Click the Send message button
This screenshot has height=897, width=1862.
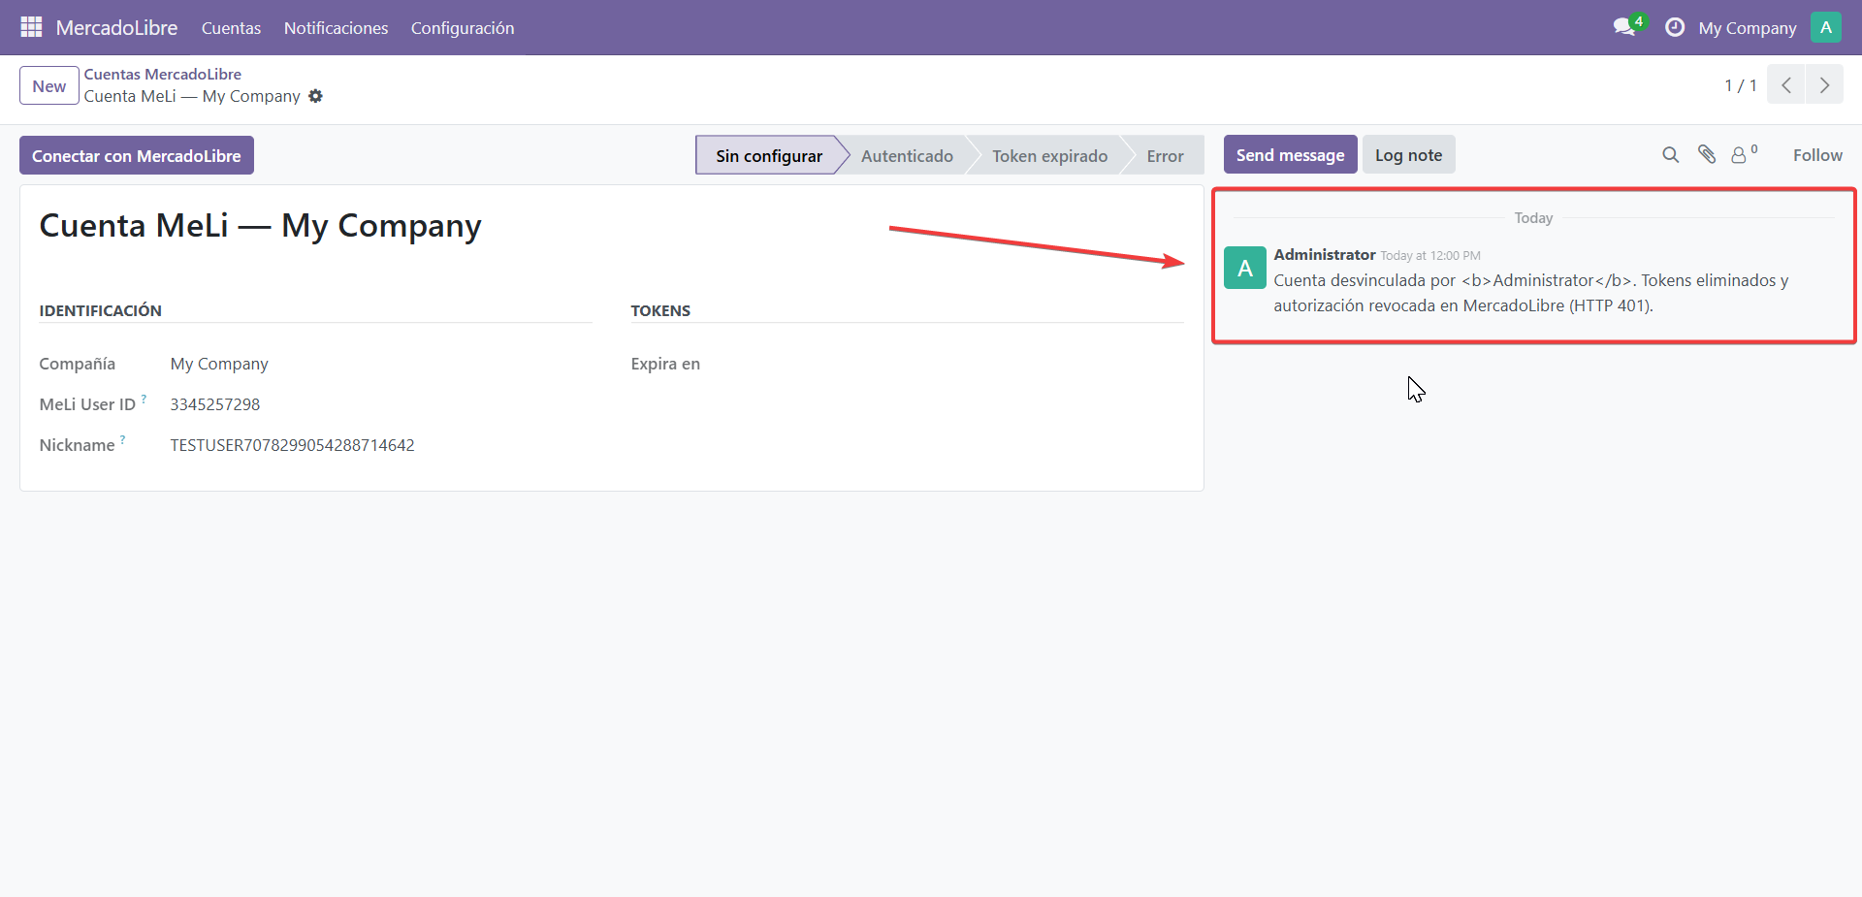[1290, 154]
